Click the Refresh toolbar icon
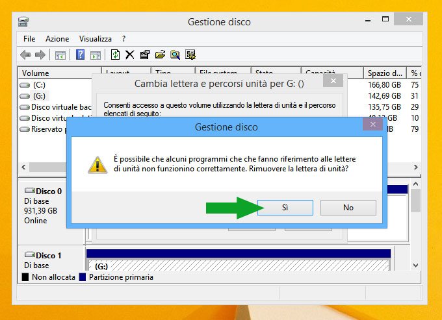 115,55
